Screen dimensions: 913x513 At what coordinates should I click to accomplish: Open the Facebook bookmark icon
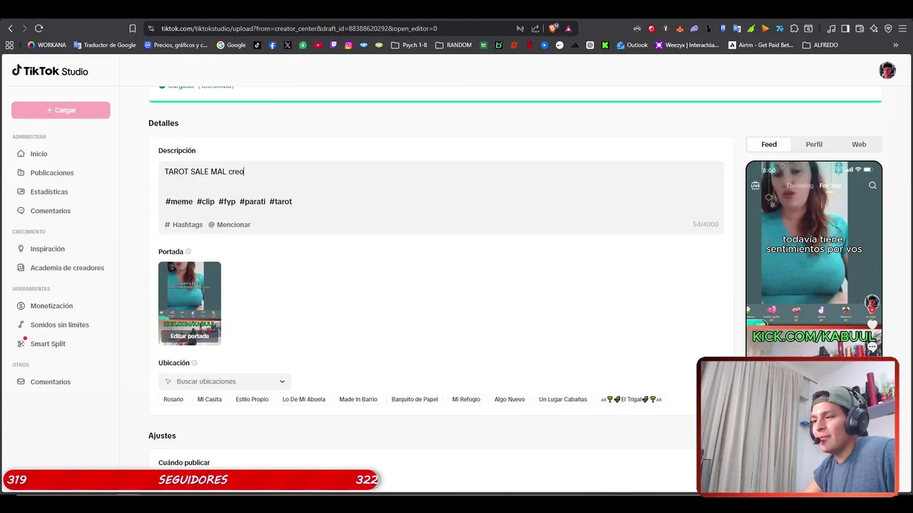(272, 45)
